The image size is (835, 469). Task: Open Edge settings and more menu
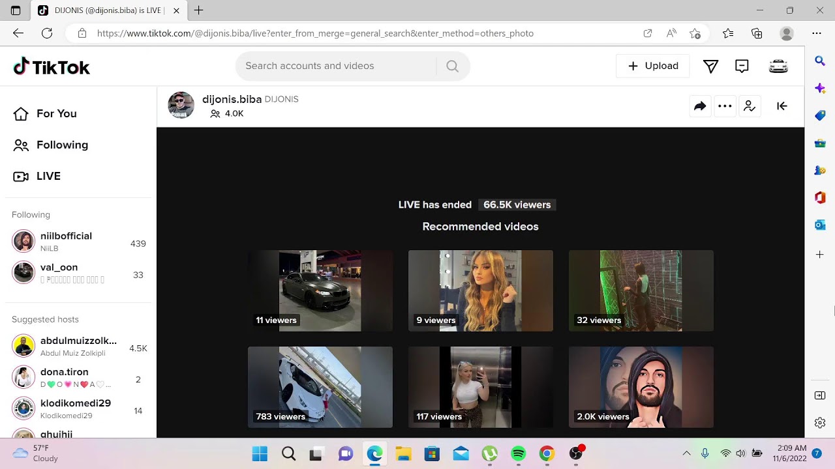click(x=817, y=33)
